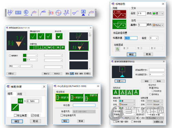This screenshot has height=128, width=172.
Task: Select the weld leader curve toolbar icon
Action: click(43, 13)
